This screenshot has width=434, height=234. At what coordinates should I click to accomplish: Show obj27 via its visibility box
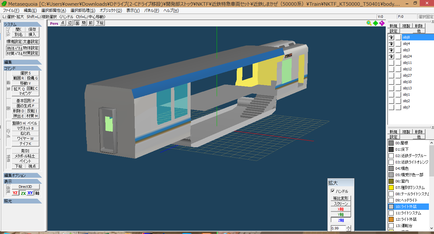391,75
